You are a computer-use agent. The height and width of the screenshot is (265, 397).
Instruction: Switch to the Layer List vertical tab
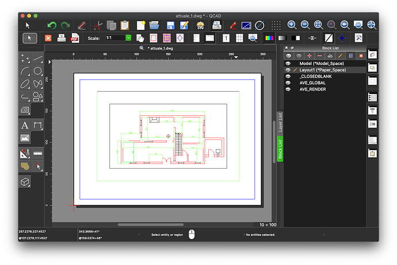[x=280, y=122]
